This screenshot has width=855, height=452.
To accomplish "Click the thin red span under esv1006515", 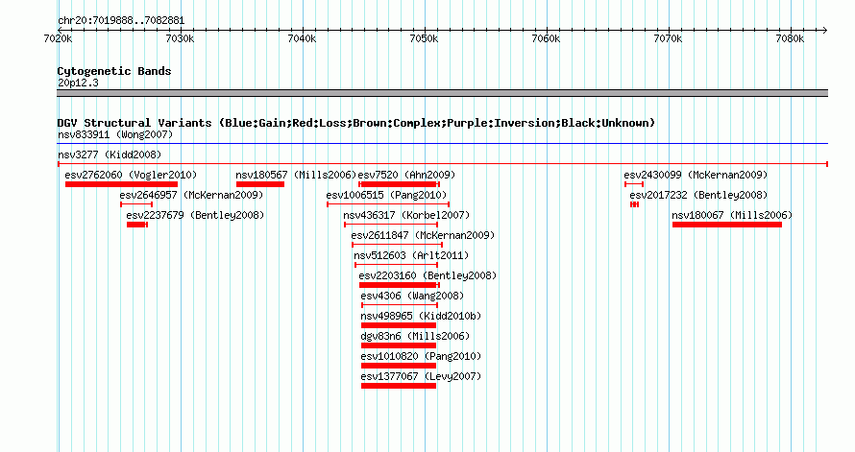I will coord(388,204).
